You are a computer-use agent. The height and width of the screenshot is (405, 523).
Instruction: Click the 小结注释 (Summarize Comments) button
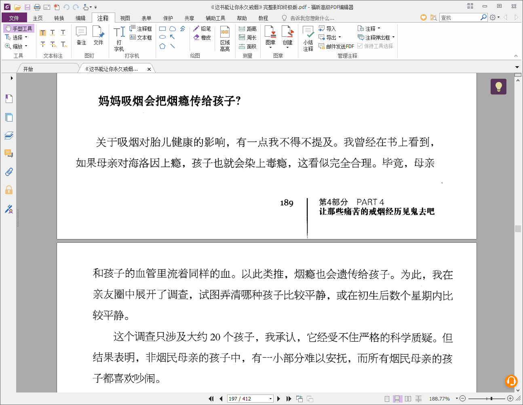click(308, 38)
